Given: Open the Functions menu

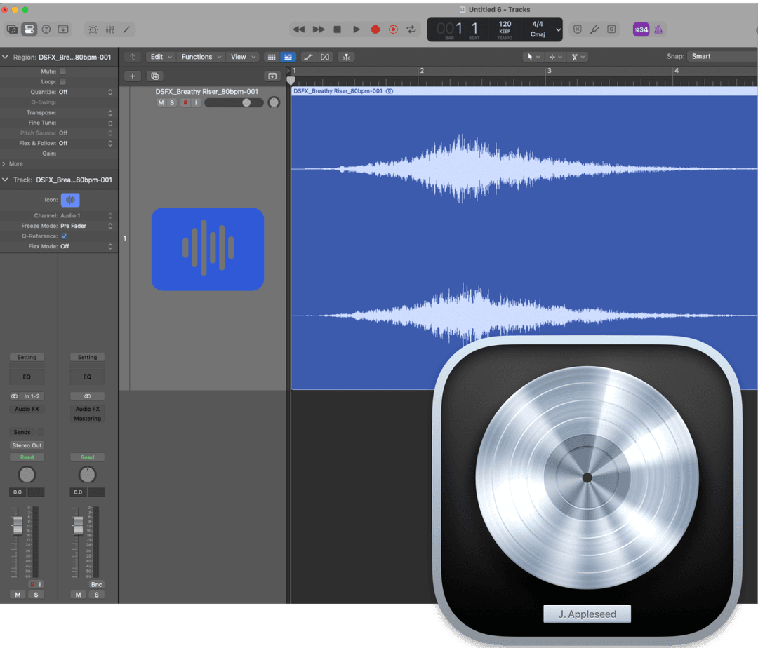Looking at the screenshot, I should [201, 57].
